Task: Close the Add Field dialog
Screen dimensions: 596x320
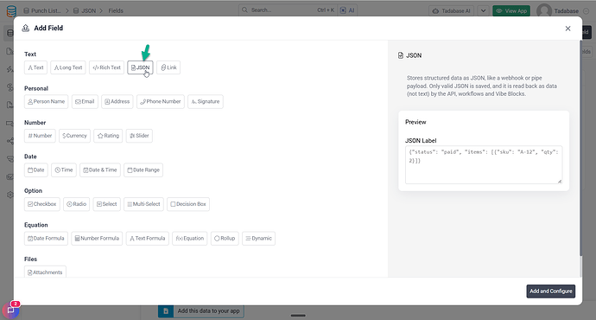Action: (567, 29)
